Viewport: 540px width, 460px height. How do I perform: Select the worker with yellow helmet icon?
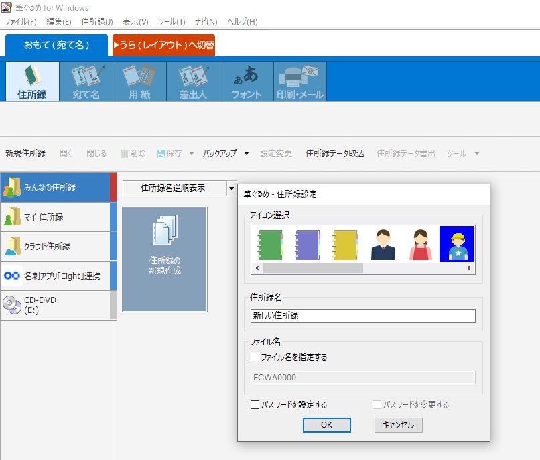[x=457, y=245]
